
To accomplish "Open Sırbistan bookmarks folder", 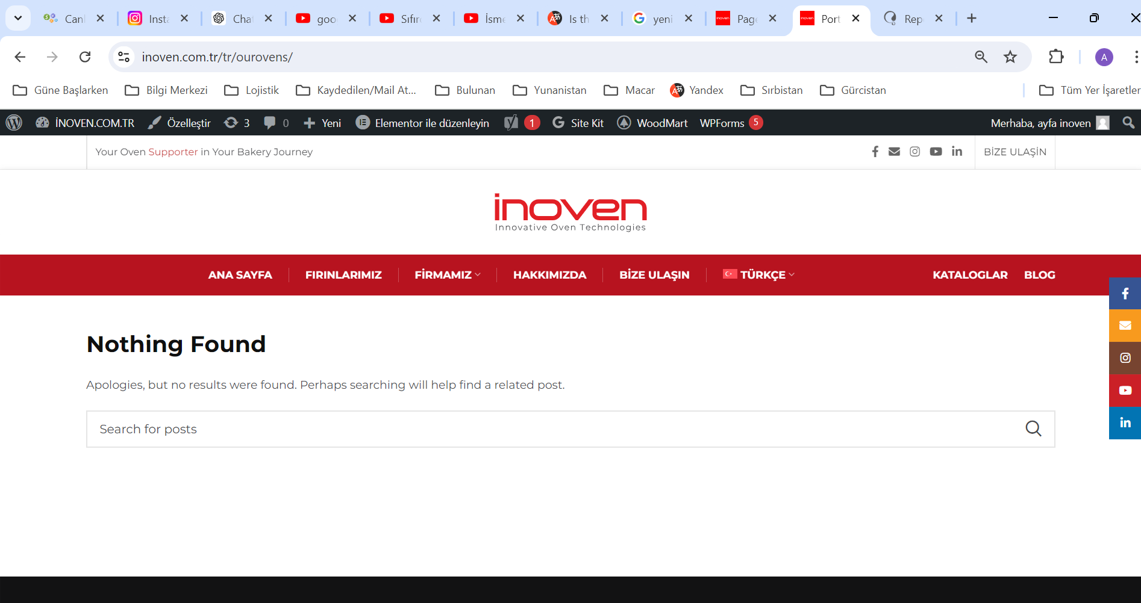I will [x=772, y=90].
